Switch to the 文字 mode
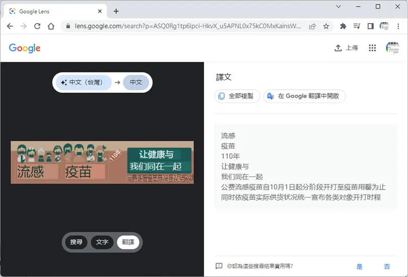408x277 pixels. pos(102,242)
